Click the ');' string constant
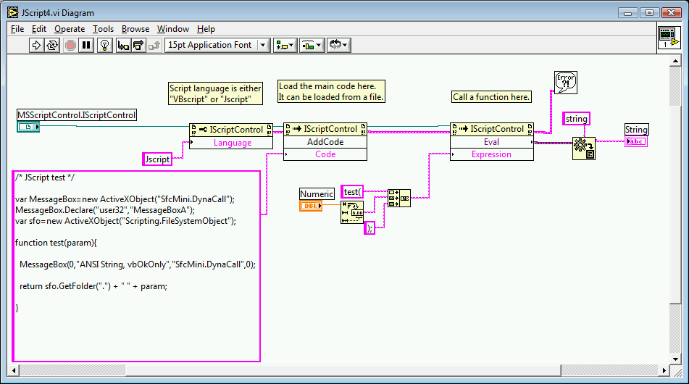Viewport: 689px width, 384px height. (369, 228)
